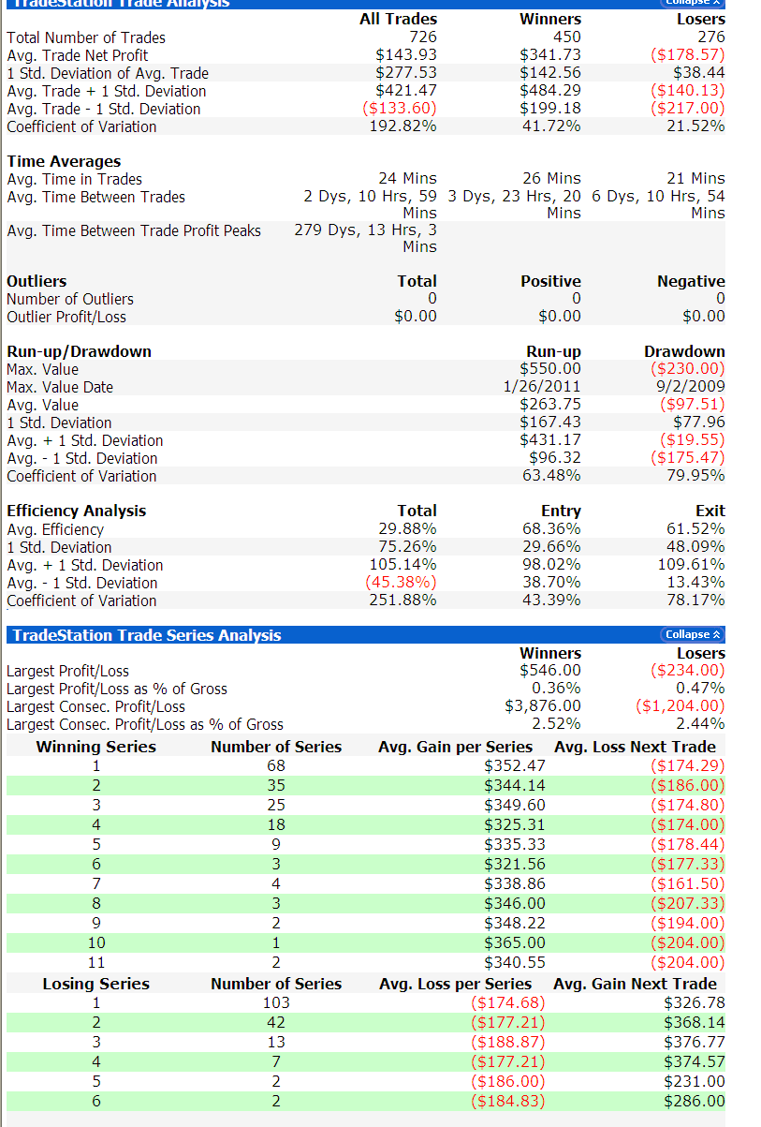Select the "Run-up/Drawdown" heading

point(79,351)
